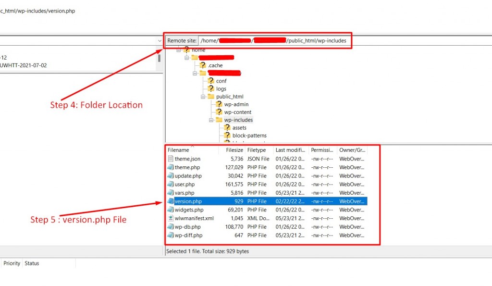Click the wp-db.php file icon
The height and width of the screenshot is (286, 492).
[171, 227]
